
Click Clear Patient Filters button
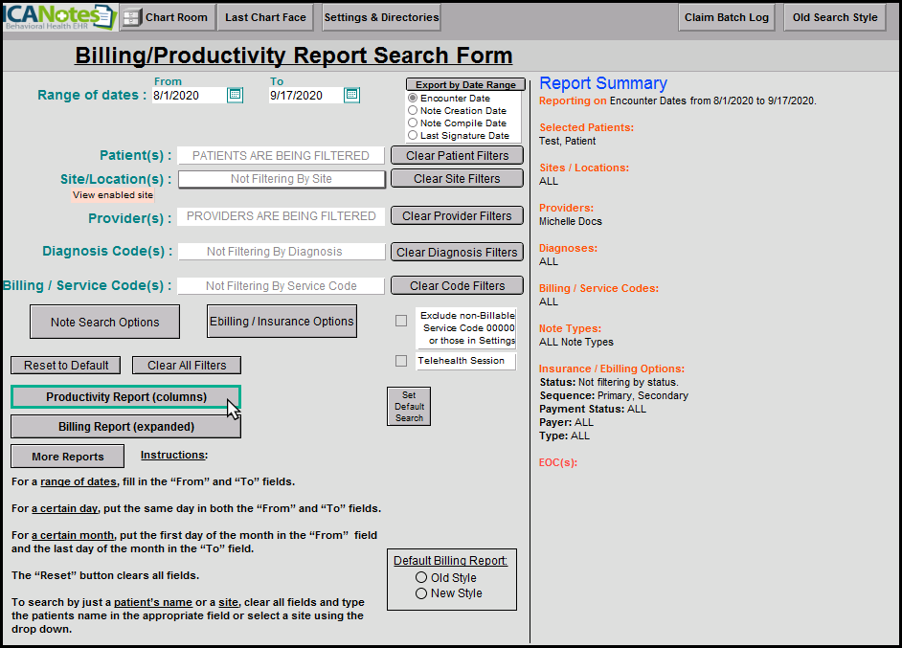click(x=457, y=156)
